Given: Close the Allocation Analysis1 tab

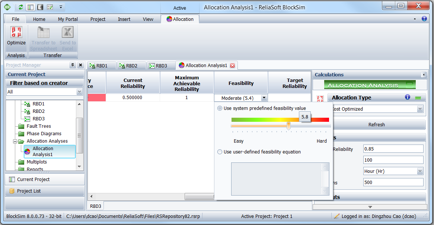Looking at the screenshot, I should tap(233, 66).
